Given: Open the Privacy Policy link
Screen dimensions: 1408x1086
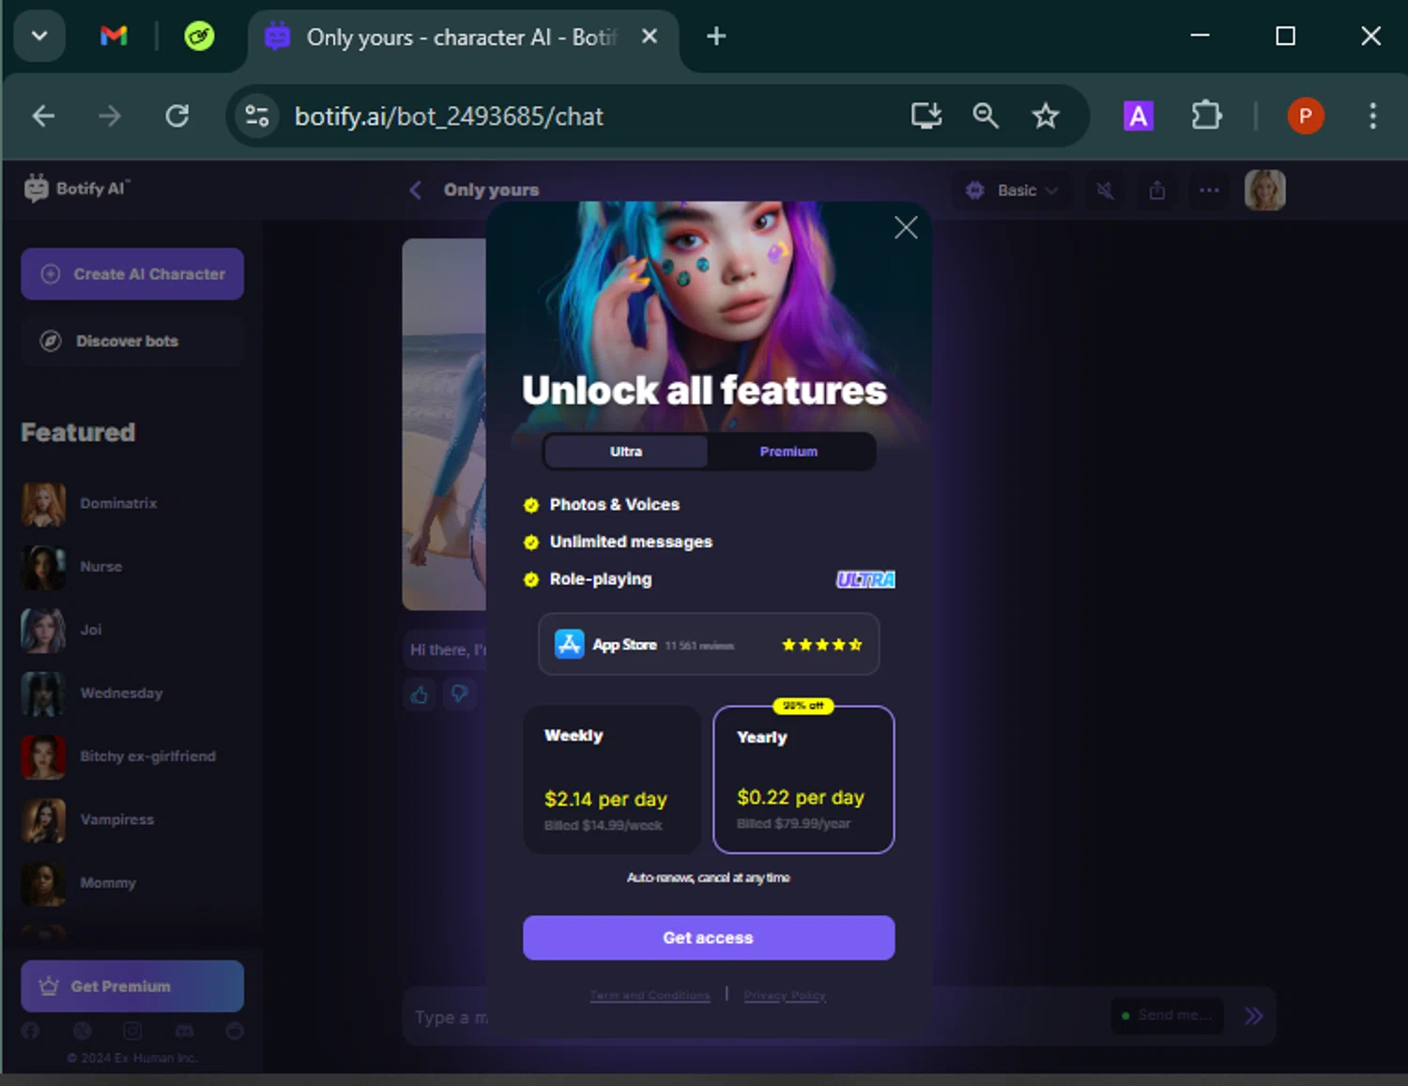Looking at the screenshot, I should click(785, 996).
